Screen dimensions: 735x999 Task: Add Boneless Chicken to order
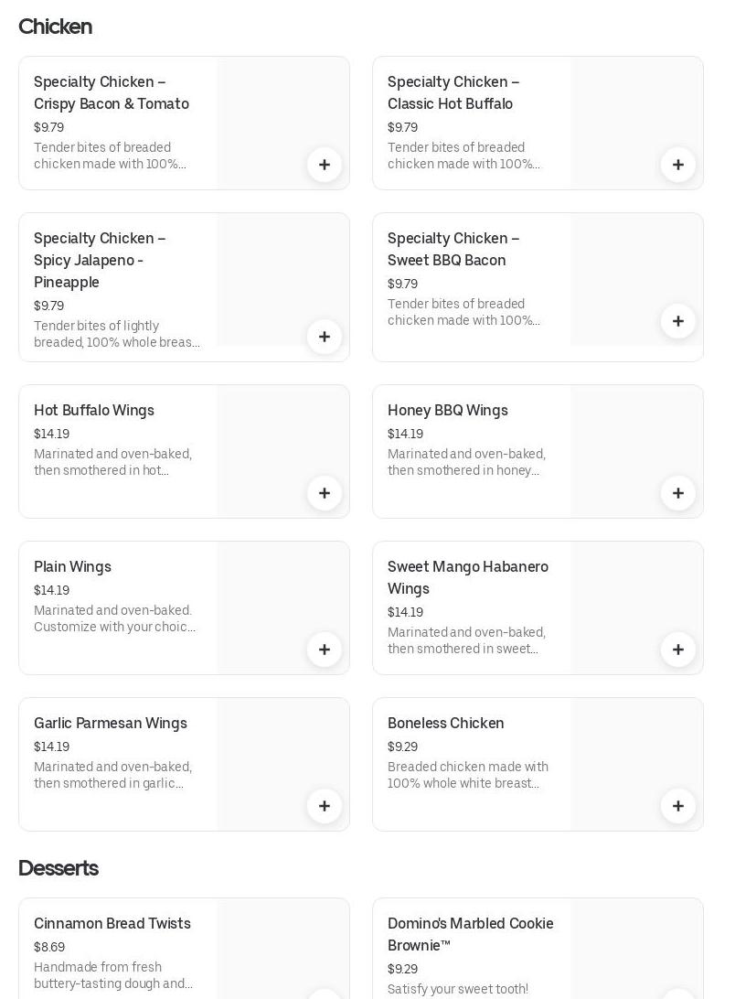pos(678,806)
